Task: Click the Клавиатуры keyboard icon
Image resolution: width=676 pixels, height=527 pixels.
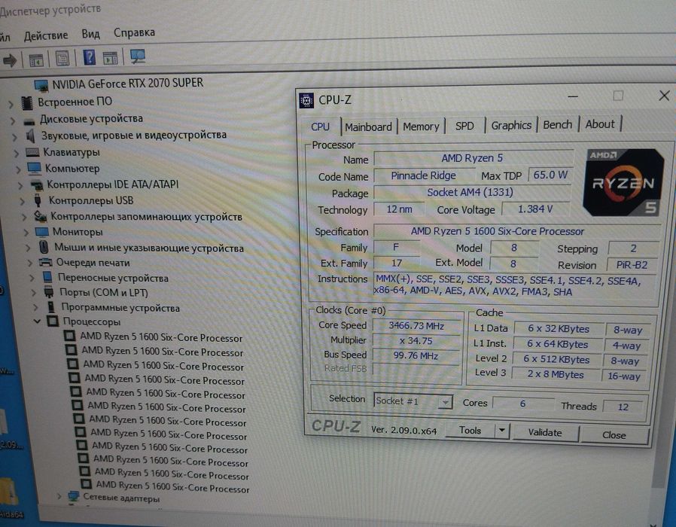Action: point(32,152)
